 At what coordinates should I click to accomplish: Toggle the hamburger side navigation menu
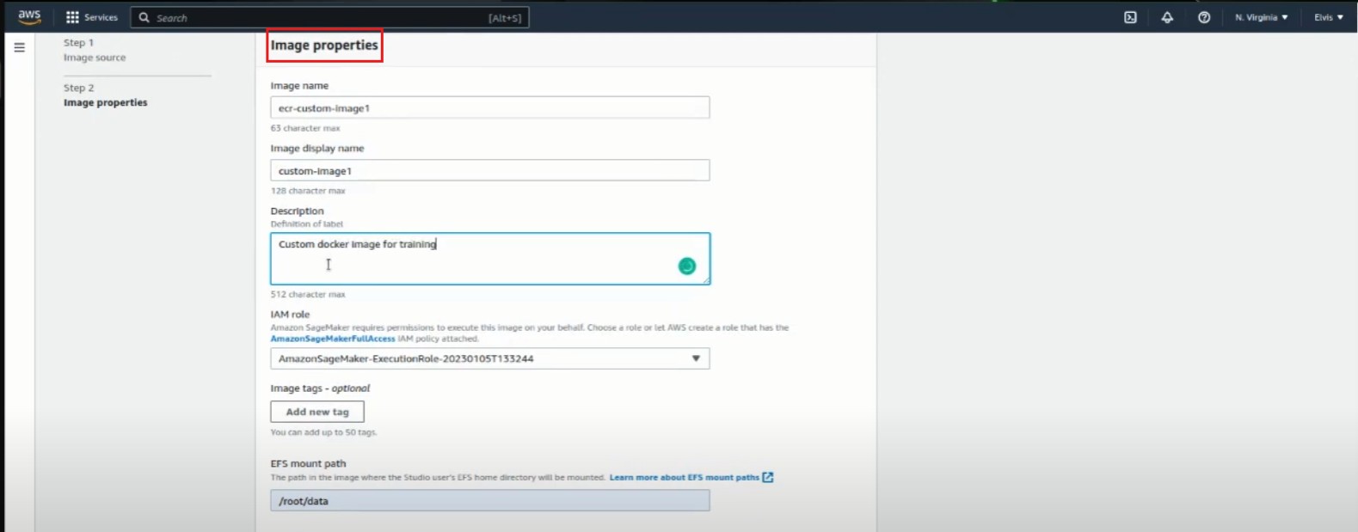pos(19,48)
